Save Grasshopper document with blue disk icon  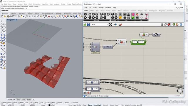88,24
